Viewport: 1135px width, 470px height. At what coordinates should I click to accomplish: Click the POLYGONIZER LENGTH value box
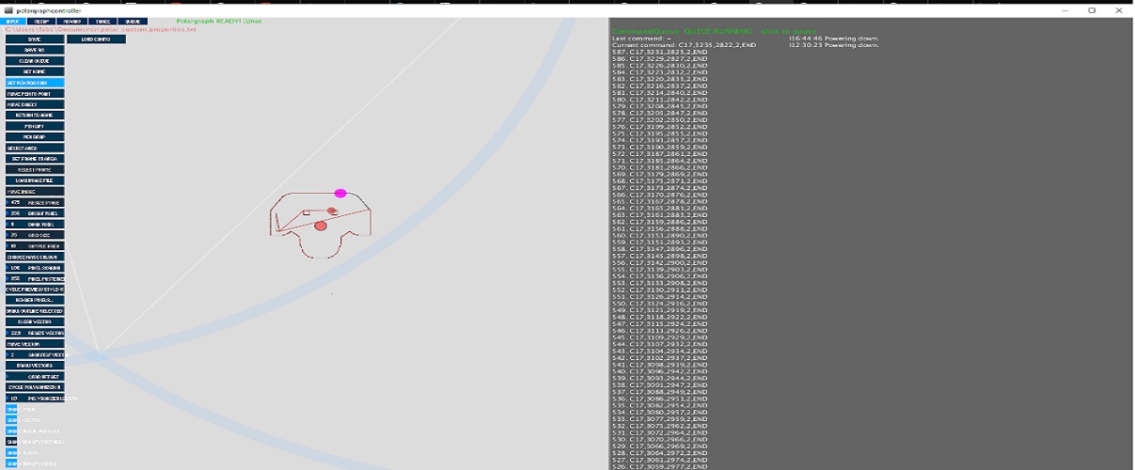(35, 399)
